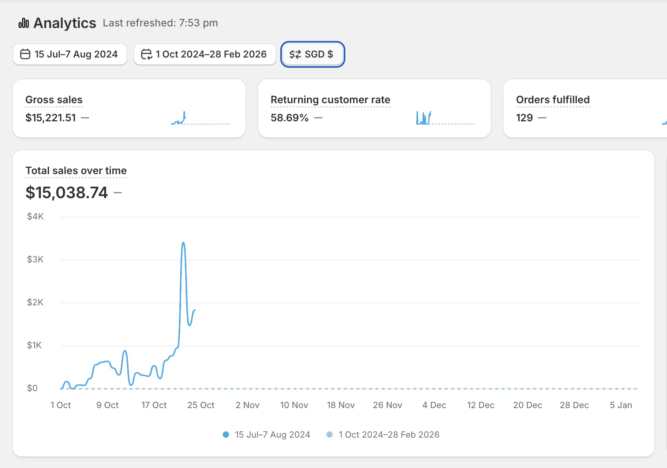The image size is (667, 468).
Task: Click the Gross sales sparkline chart
Action: [x=200, y=119]
